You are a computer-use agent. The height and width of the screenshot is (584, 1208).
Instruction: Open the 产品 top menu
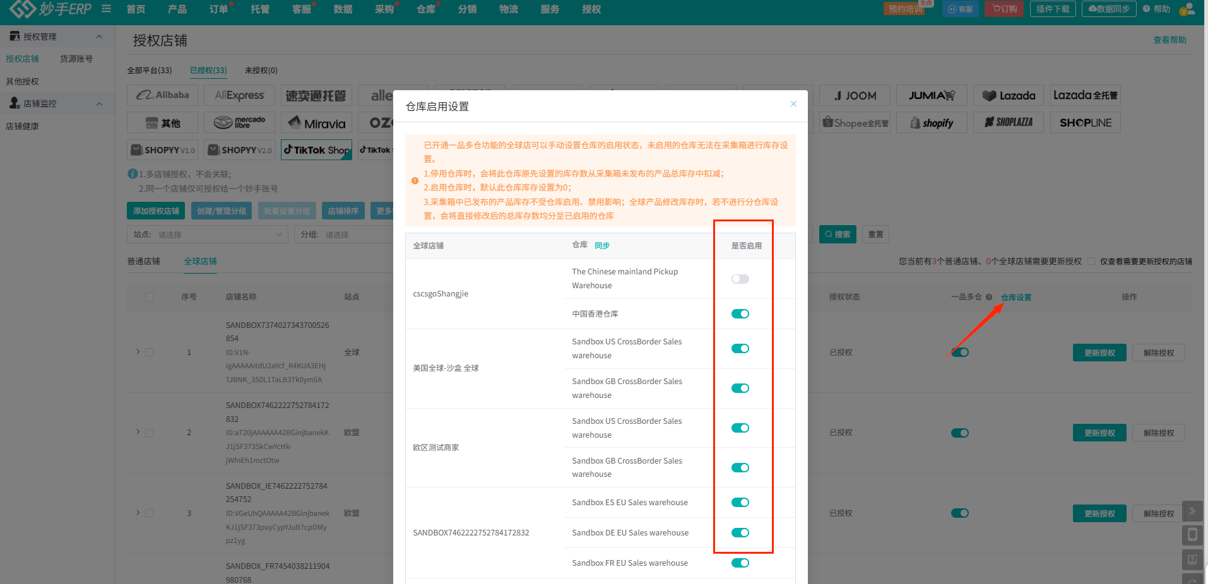coord(177,9)
